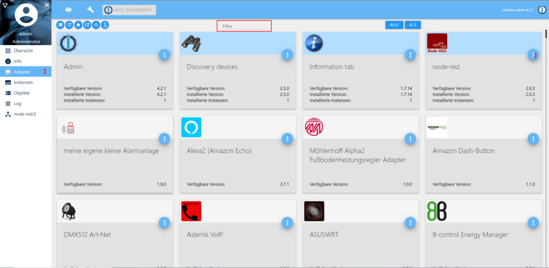Open three-dot menu on Alarmanlage card
This screenshot has width=549, height=268.
[165, 139]
